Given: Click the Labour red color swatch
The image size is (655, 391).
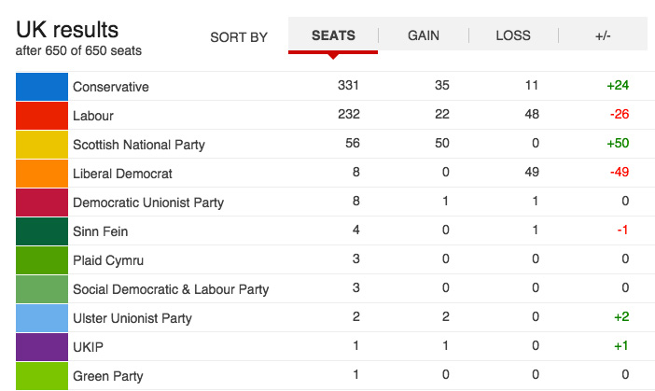Looking at the screenshot, I should pyautogui.click(x=44, y=116).
